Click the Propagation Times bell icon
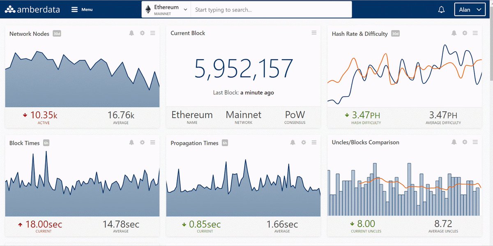The height and width of the screenshot is (246, 493). coord(293,143)
